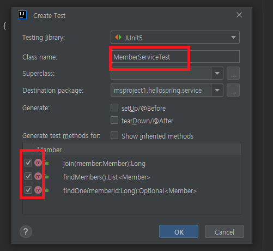
Task: Click the Member column header
Action: 137,150
